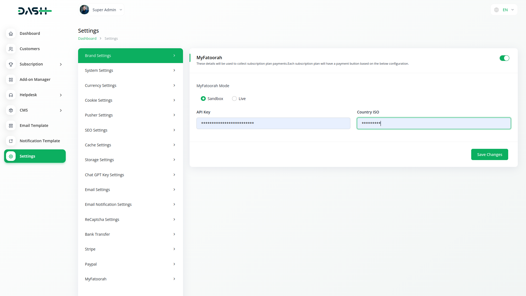The width and height of the screenshot is (526, 296).
Task: Expand the Subscription sidebar submenu arrow
Action: pyautogui.click(x=61, y=64)
